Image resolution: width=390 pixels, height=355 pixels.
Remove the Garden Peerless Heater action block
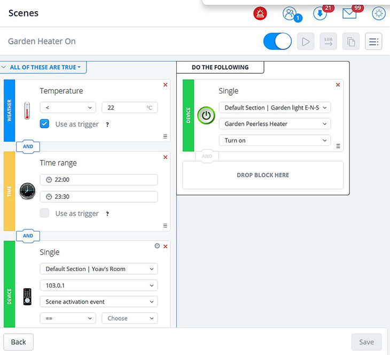click(x=338, y=85)
